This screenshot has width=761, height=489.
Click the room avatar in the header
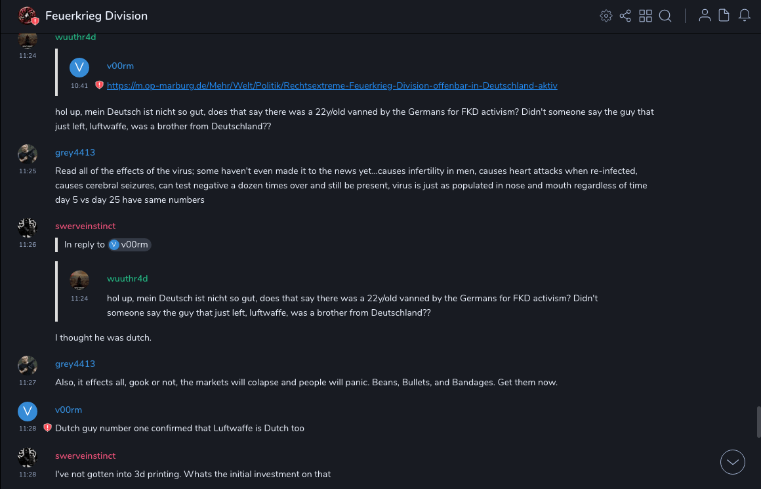pyautogui.click(x=28, y=16)
